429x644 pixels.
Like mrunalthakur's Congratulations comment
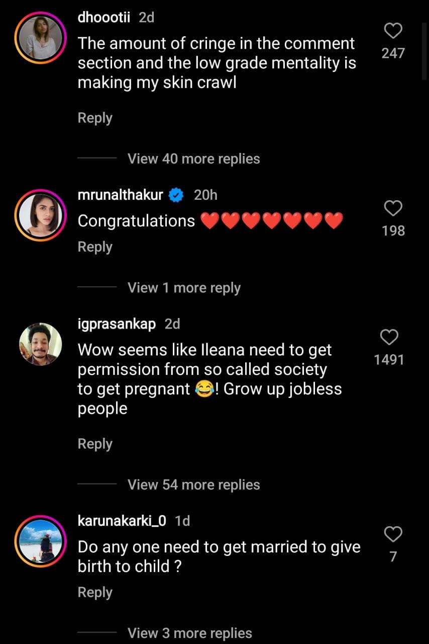pos(393,208)
